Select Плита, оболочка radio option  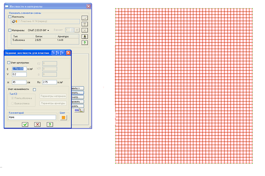tap(12, 98)
